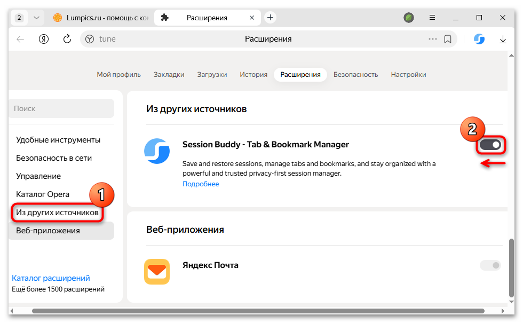The height and width of the screenshot is (323, 523).
Task: Open the three-dots page menu in address bar
Action: [433, 39]
